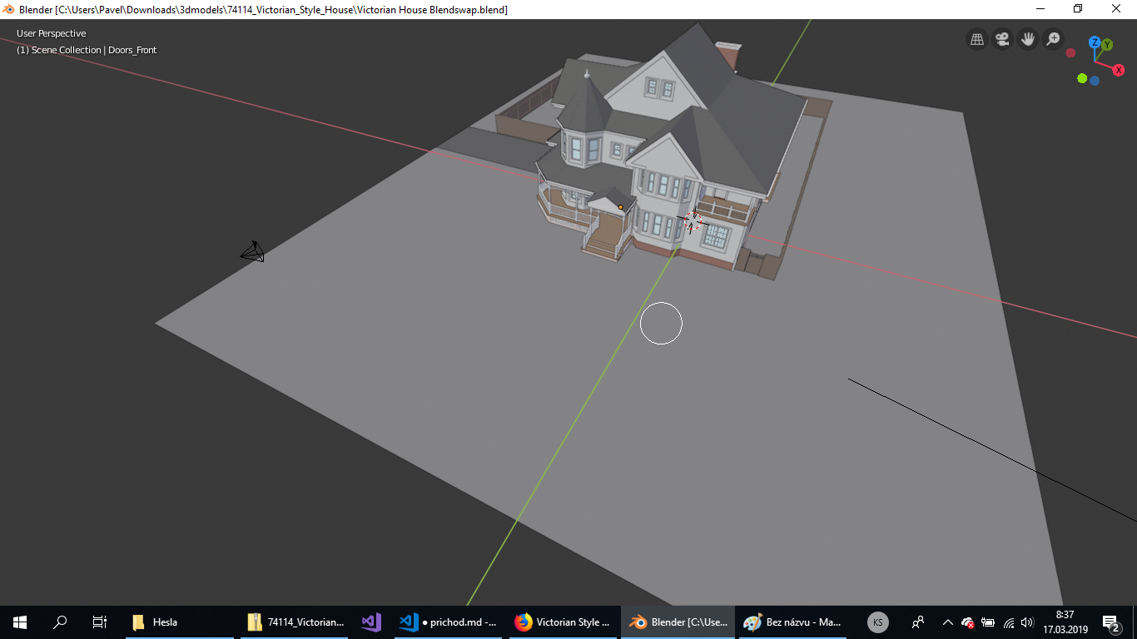The image size is (1137, 639).
Task: Click the OneDrive sync error tray icon
Action: tap(967, 622)
